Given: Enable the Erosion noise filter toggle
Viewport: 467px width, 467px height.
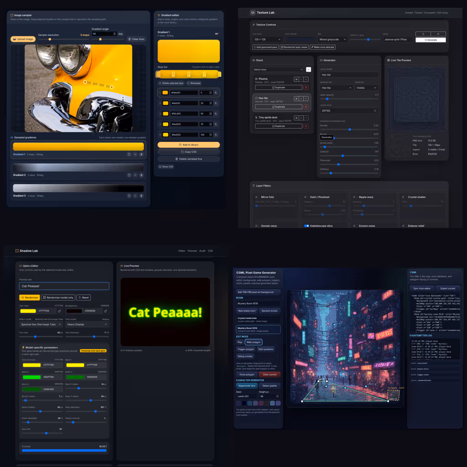Looking at the screenshot, I should click(355, 226).
